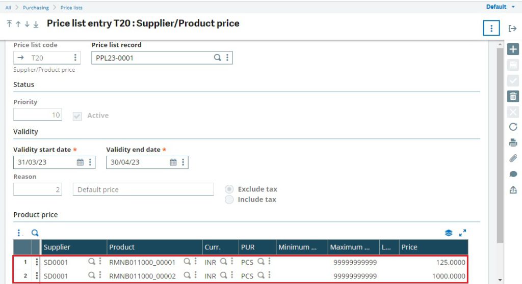The width and height of the screenshot is (522, 284).
Task: Click the validate checkmark icon in sidebar
Action: tap(513, 80)
